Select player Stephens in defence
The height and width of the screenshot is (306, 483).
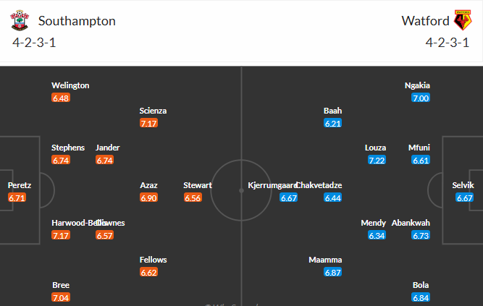pyautogui.click(x=68, y=148)
